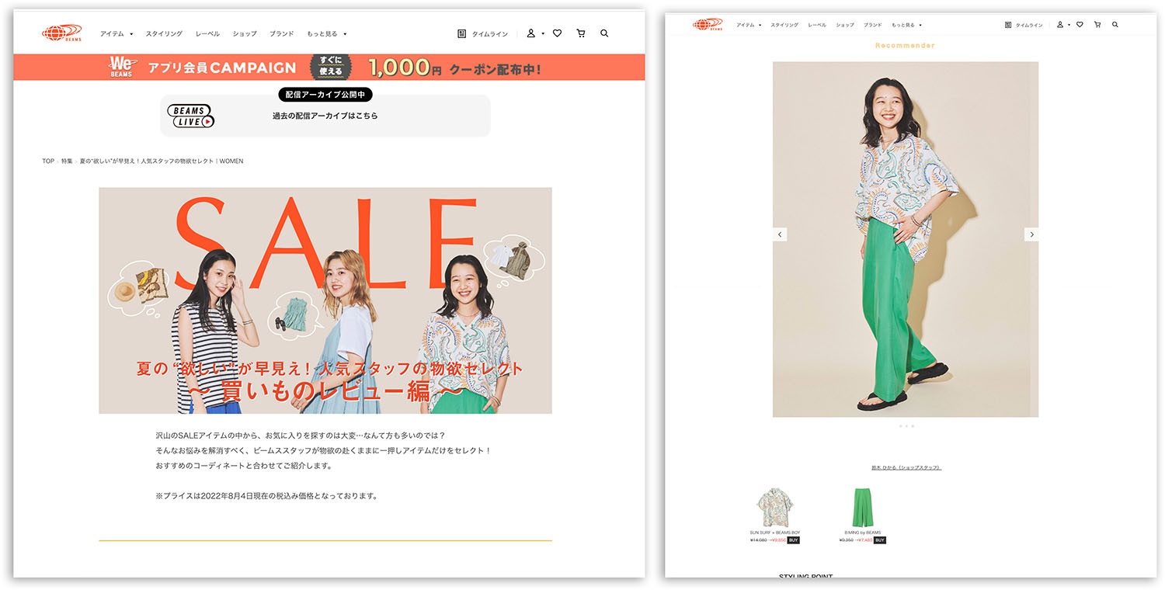Screen dimensions: 1165x590
Task: Click the app member 1,000円 coupon campaign banner
Action: click(x=329, y=68)
